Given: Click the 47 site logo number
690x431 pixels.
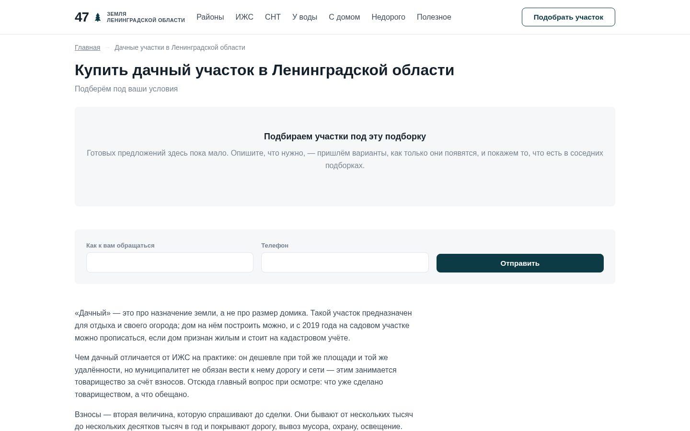Looking at the screenshot, I should tap(82, 17).
